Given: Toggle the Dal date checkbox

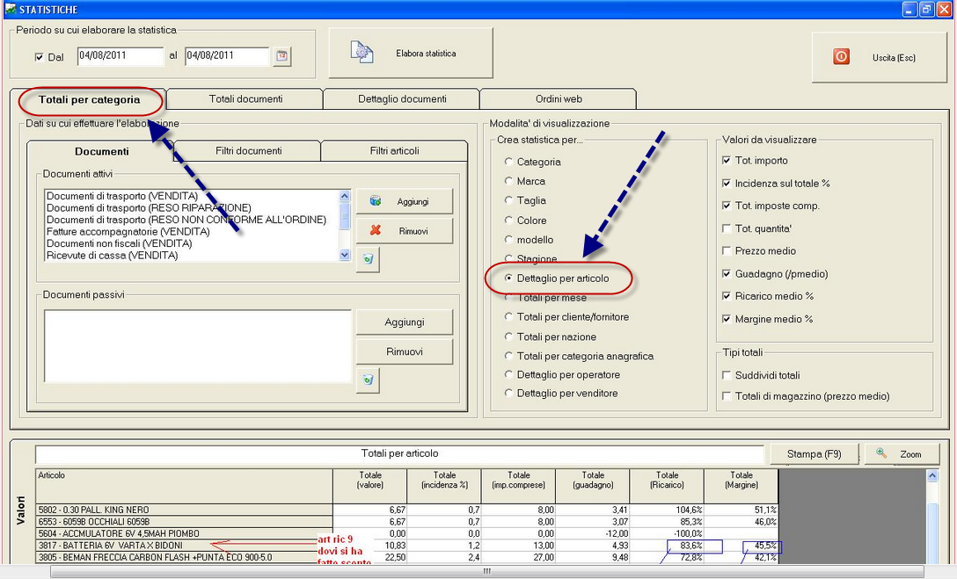Looking at the screenshot, I should [39, 57].
